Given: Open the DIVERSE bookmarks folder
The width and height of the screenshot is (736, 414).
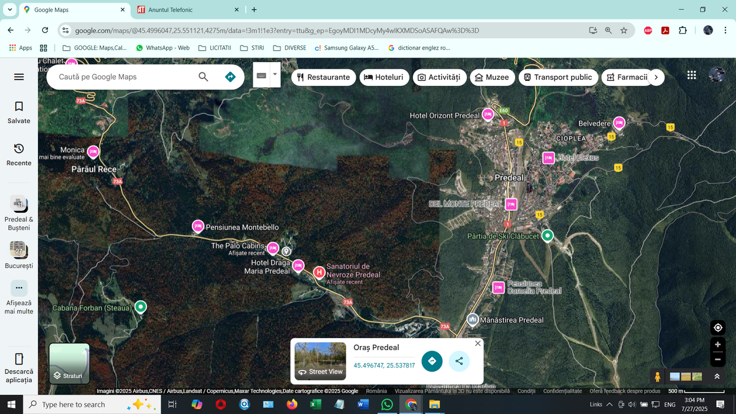Looking at the screenshot, I should pos(289,48).
